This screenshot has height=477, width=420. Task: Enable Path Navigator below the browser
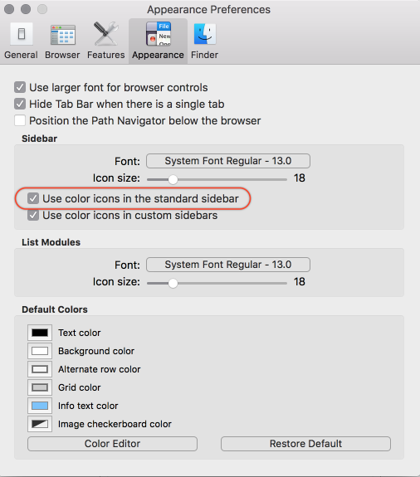20,120
